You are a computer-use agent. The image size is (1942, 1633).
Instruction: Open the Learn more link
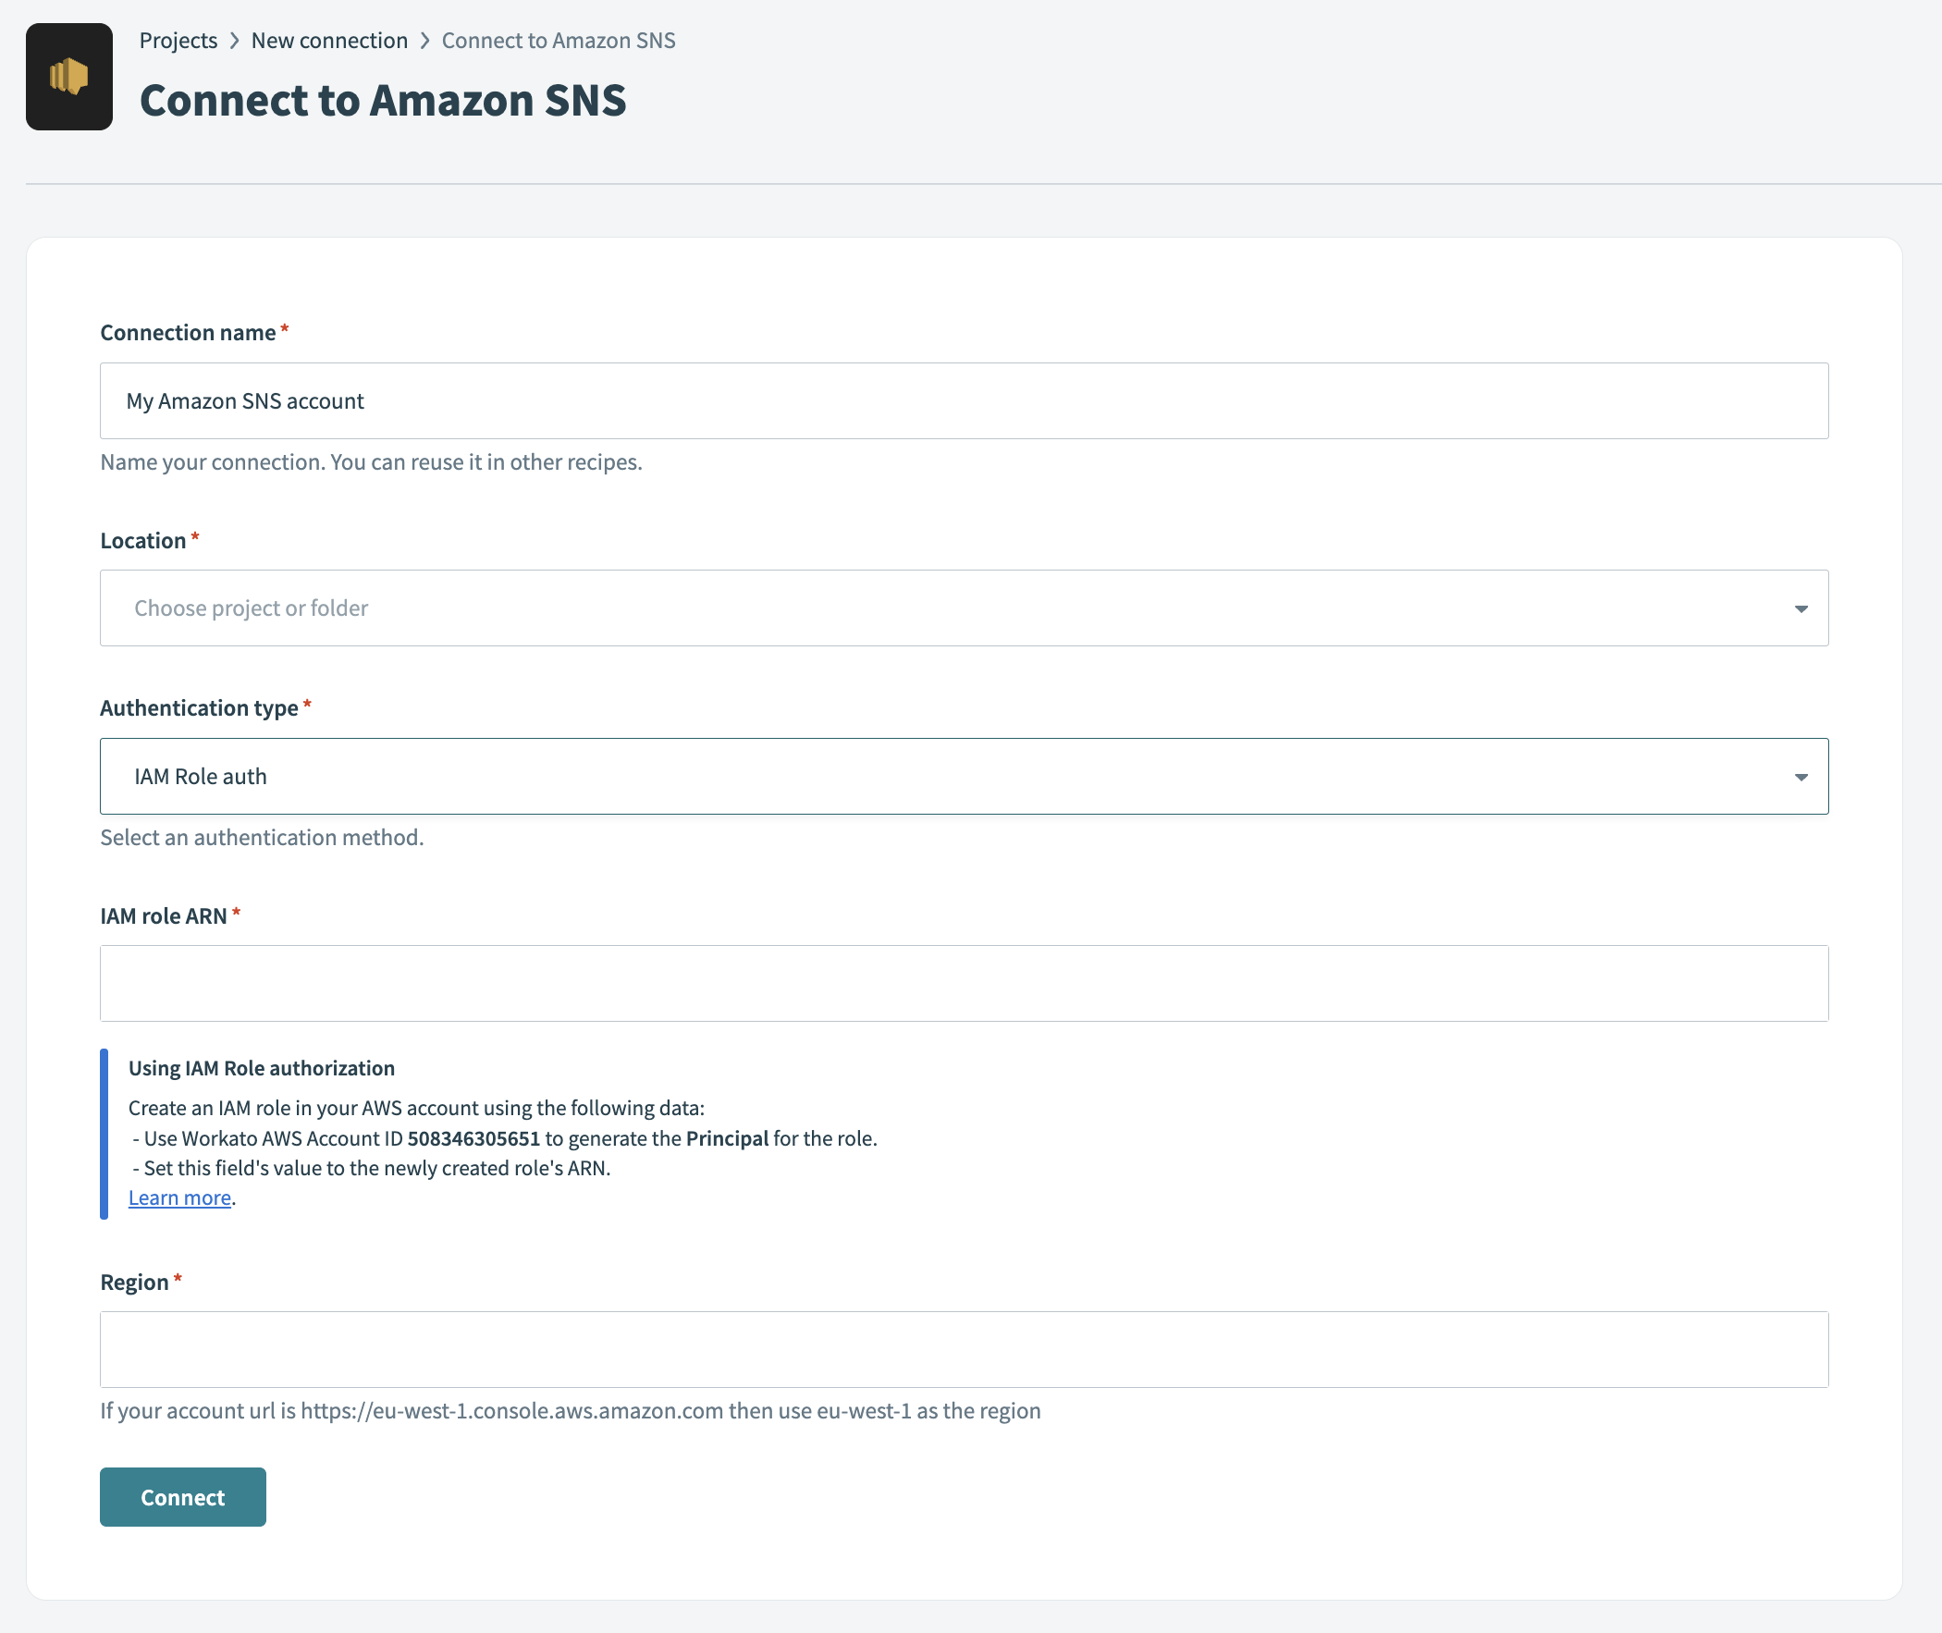click(179, 1197)
